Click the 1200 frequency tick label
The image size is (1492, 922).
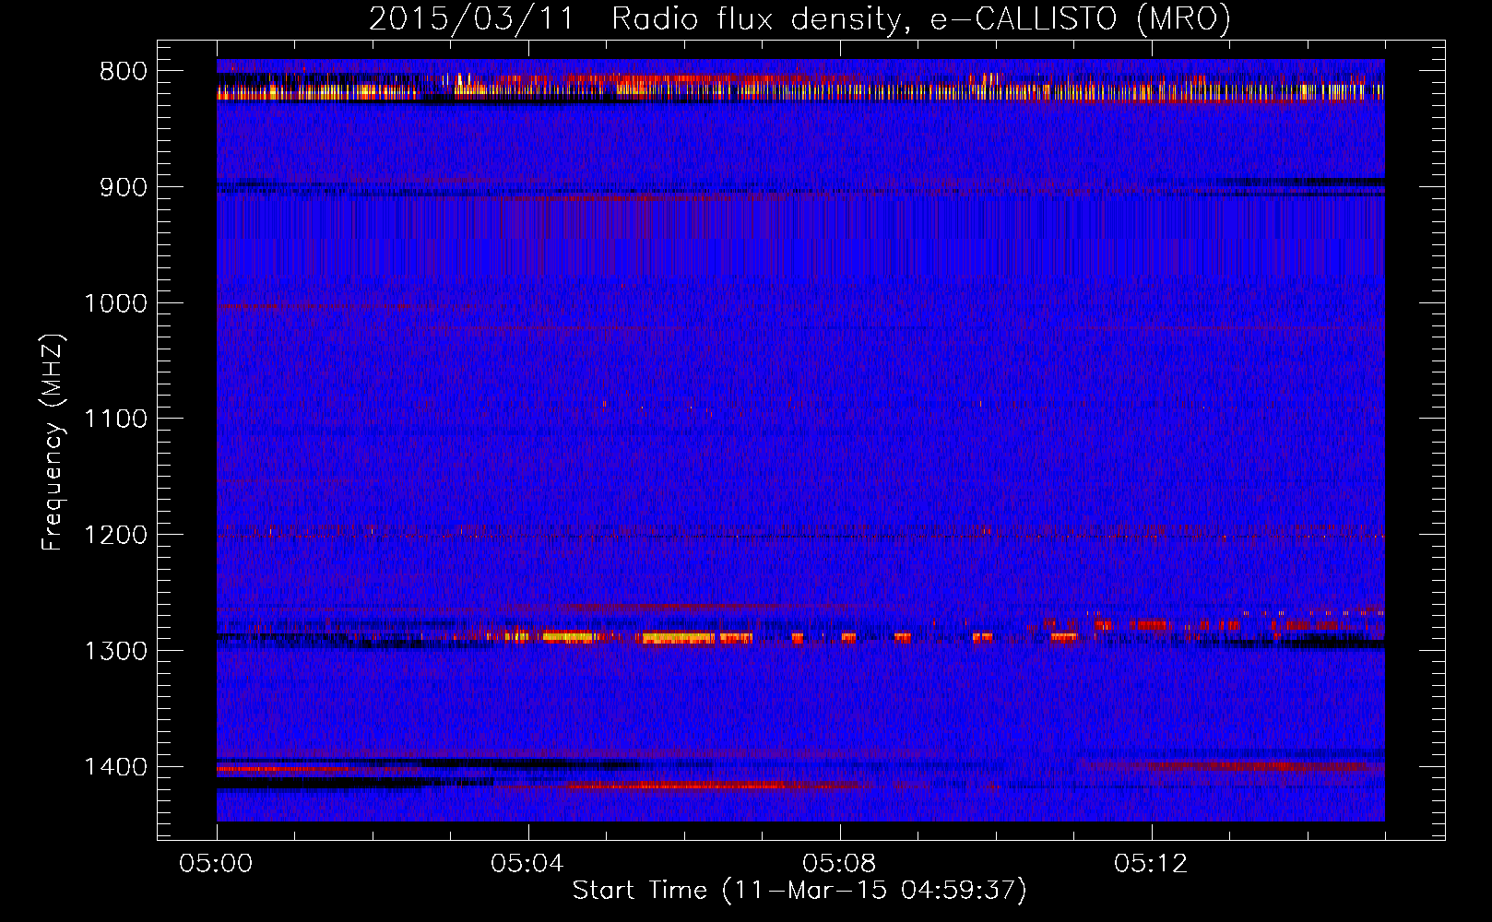point(116,535)
